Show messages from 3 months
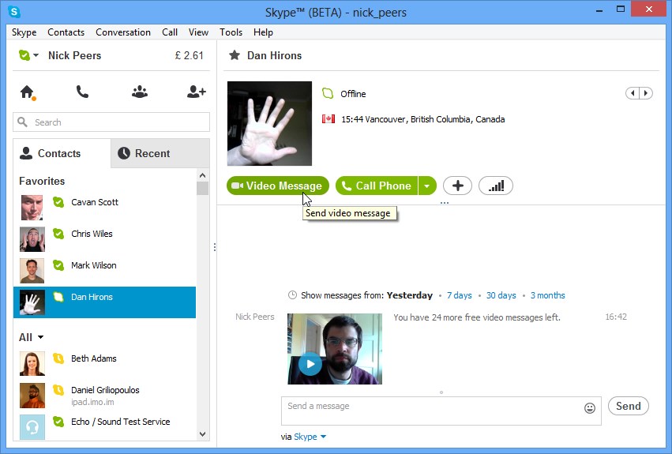This screenshot has width=672, height=454. coord(548,295)
